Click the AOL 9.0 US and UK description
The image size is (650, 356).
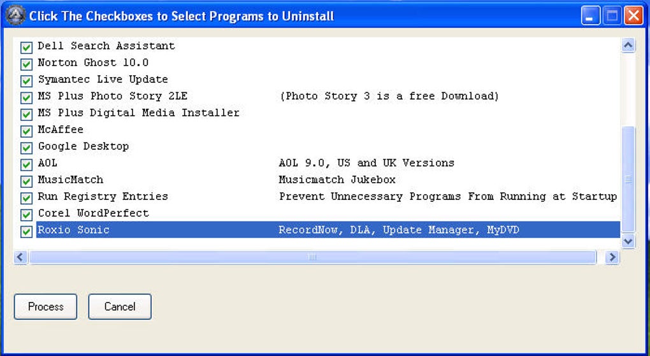coord(366,163)
